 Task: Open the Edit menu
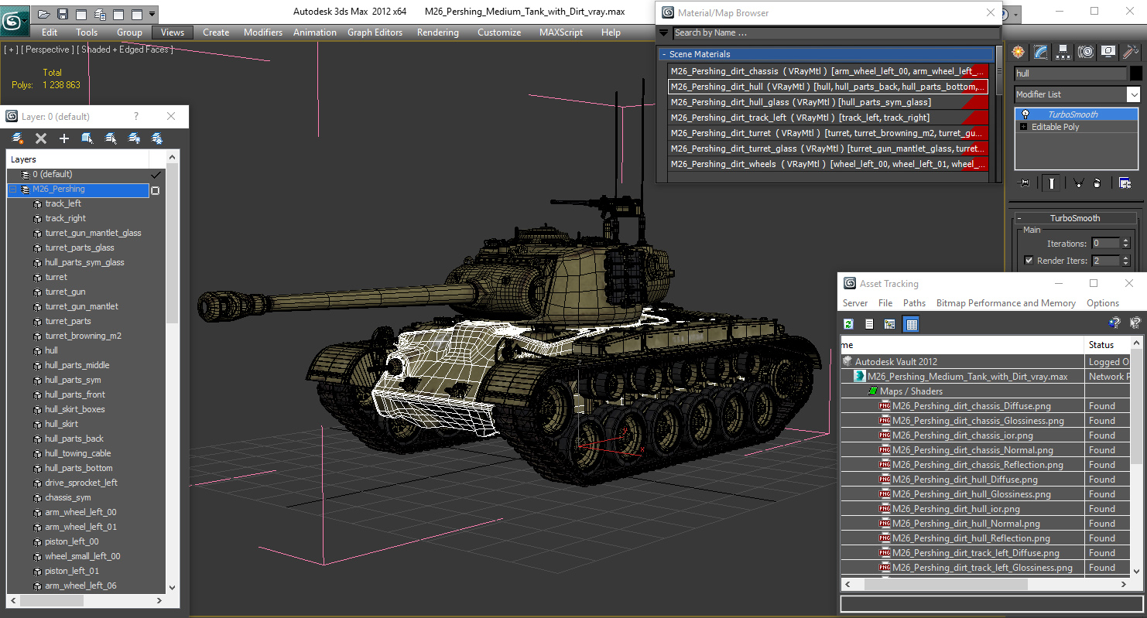coord(50,32)
